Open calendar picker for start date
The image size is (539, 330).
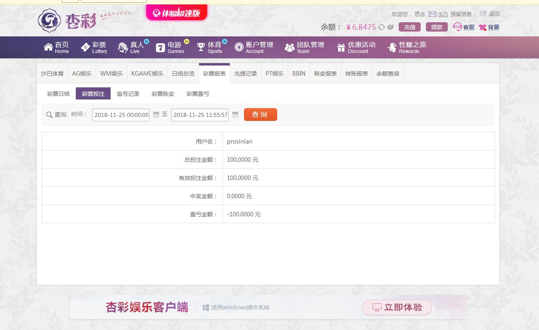point(156,114)
